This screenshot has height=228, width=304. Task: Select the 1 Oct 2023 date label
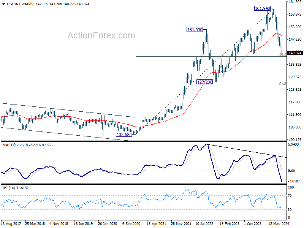[253, 223]
